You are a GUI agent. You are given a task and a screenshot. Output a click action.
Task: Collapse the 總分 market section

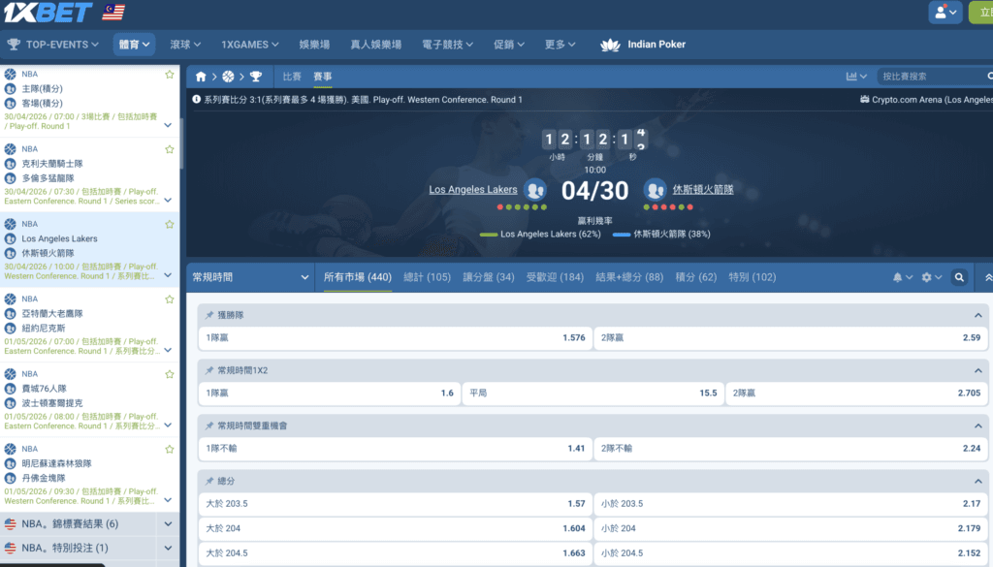[977, 481]
